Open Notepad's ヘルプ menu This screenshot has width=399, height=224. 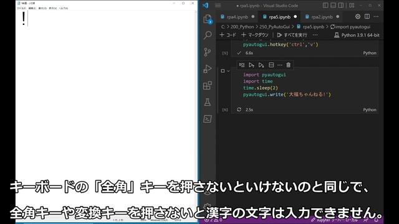point(64,8)
